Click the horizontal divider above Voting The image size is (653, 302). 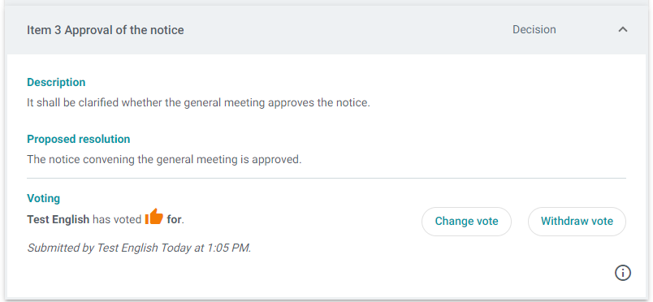coord(326,179)
